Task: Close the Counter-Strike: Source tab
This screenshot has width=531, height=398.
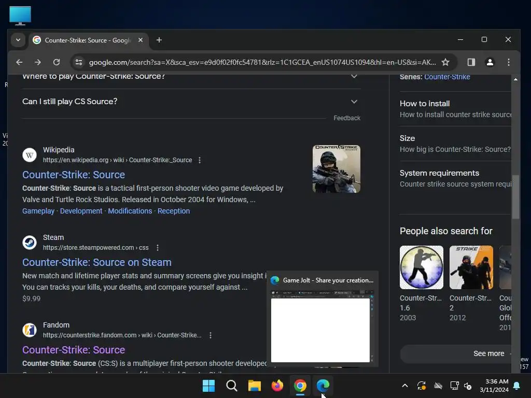Action: tap(141, 40)
